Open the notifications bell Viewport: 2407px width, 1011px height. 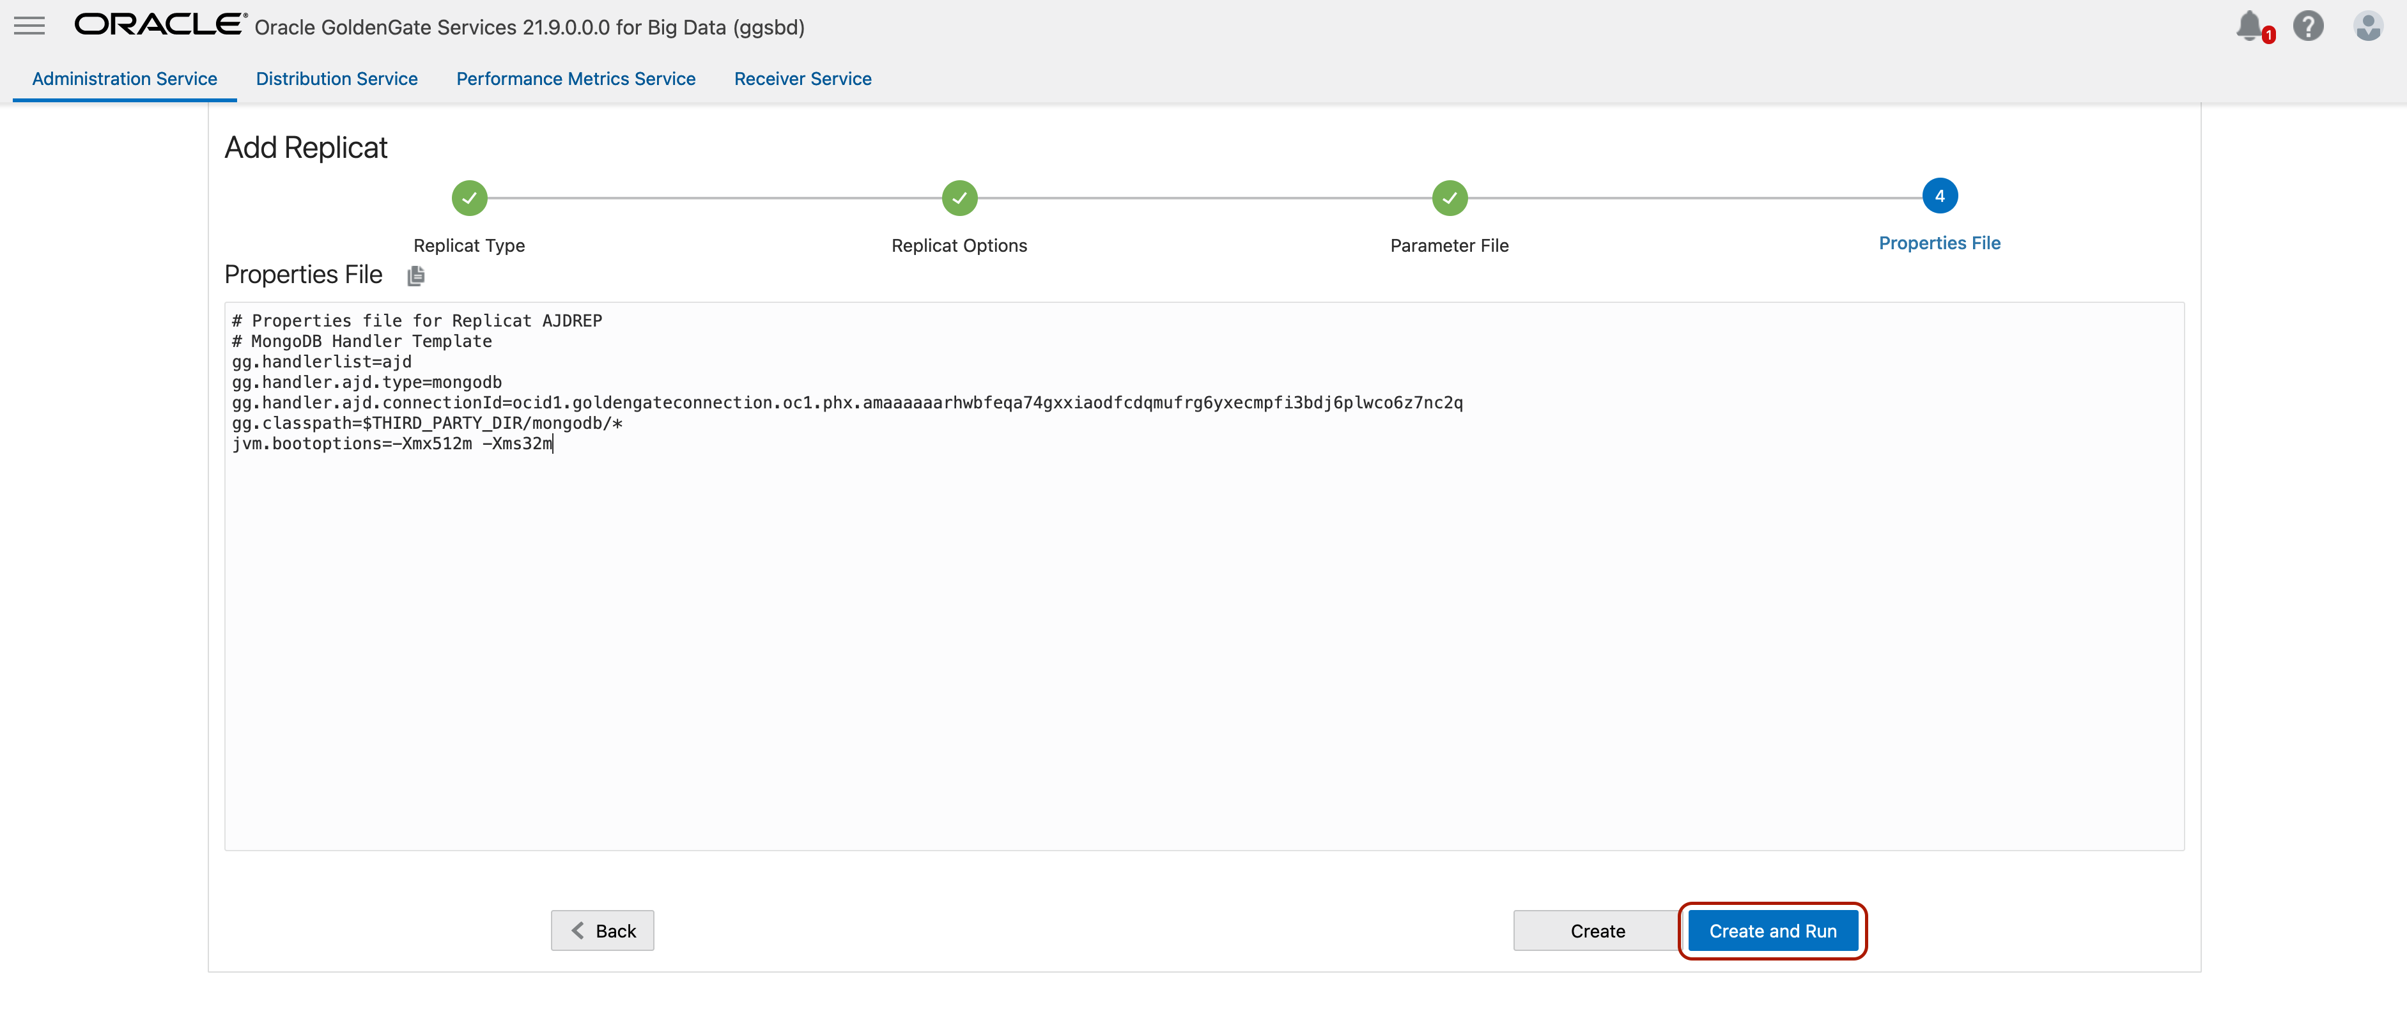point(2249,25)
